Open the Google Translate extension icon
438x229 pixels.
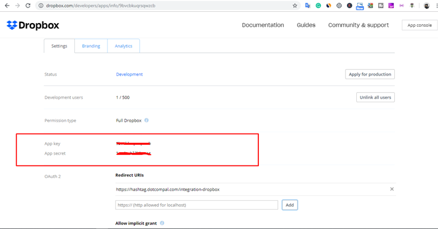click(x=308, y=6)
